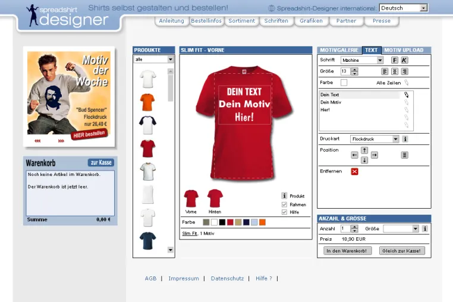Decrease font size stepper down
Image resolution: width=453 pixels, height=302 pixels.
tap(355, 73)
